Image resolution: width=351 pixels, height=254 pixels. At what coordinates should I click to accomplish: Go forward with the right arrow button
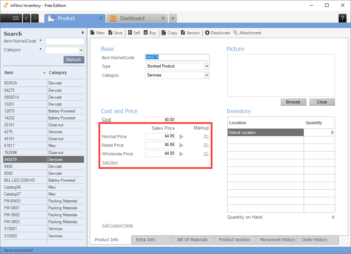pyautogui.click(x=35, y=18)
